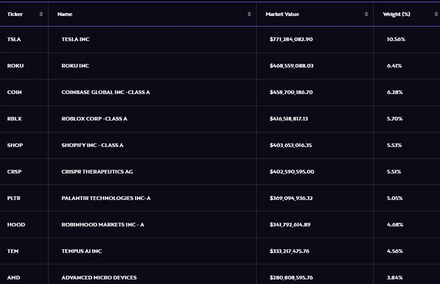This screenshot has width=440, height=284.
Task: Click the HOOD ticker symbol
Action: 16,225
